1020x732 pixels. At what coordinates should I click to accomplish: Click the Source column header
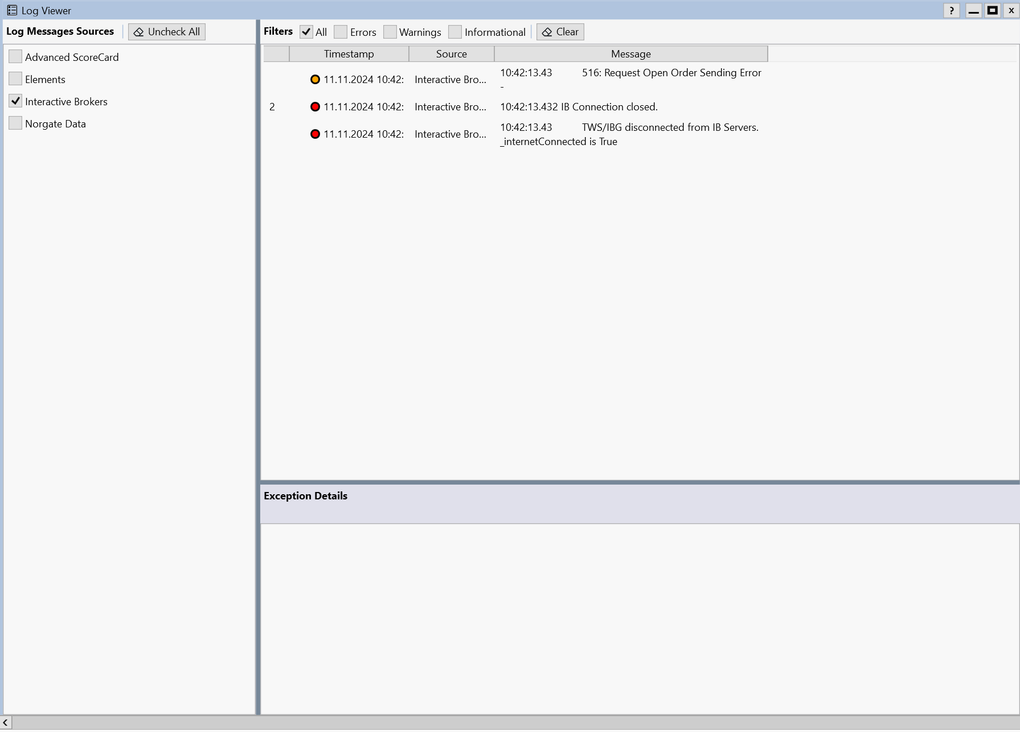point(451,54)
